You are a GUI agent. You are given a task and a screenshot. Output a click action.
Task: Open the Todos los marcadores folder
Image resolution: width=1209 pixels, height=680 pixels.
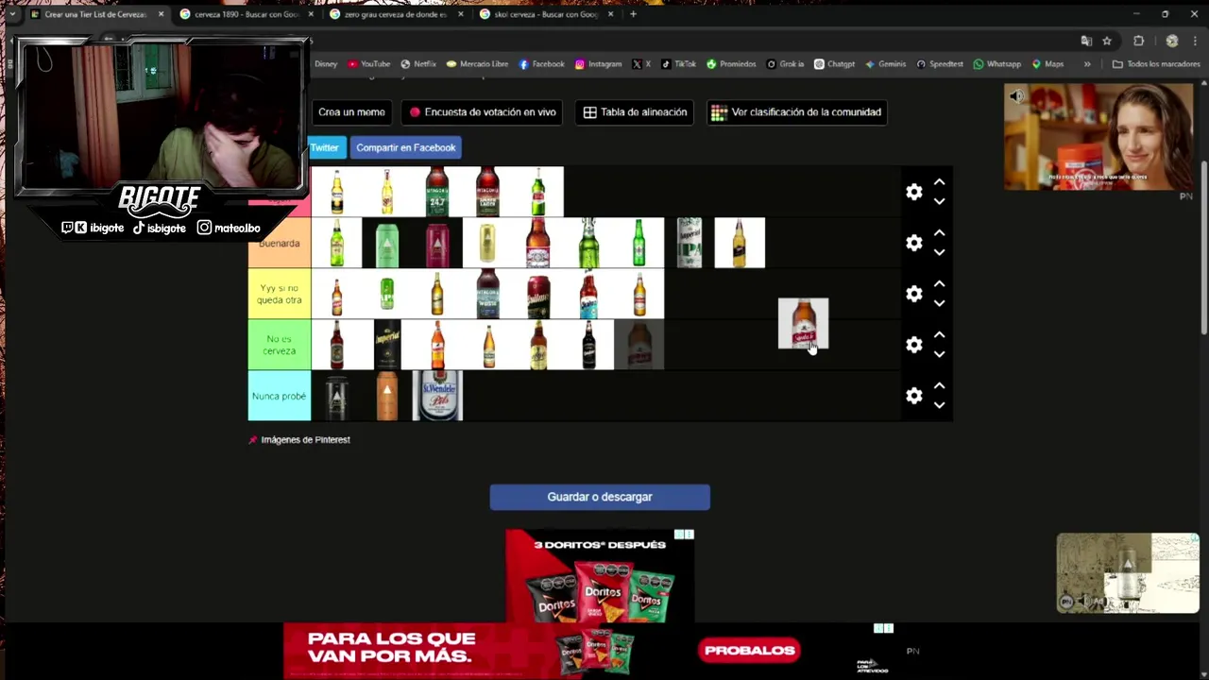tap(1156, 64)
